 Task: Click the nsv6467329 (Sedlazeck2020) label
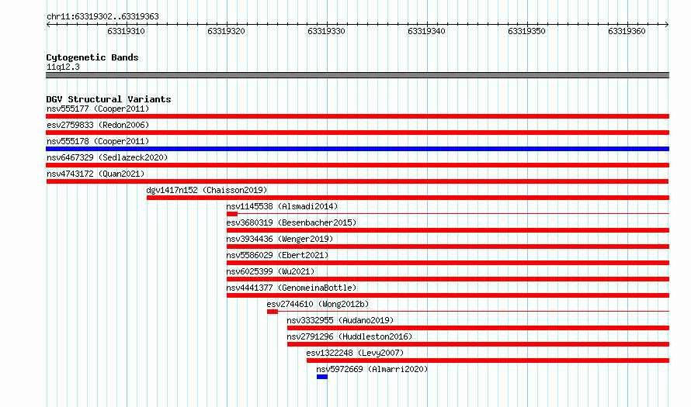[x=107, y=157]
